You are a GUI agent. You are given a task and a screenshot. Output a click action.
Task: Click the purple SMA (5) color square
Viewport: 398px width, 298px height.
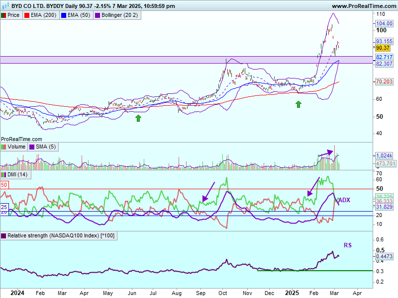[x=32, y=147]
